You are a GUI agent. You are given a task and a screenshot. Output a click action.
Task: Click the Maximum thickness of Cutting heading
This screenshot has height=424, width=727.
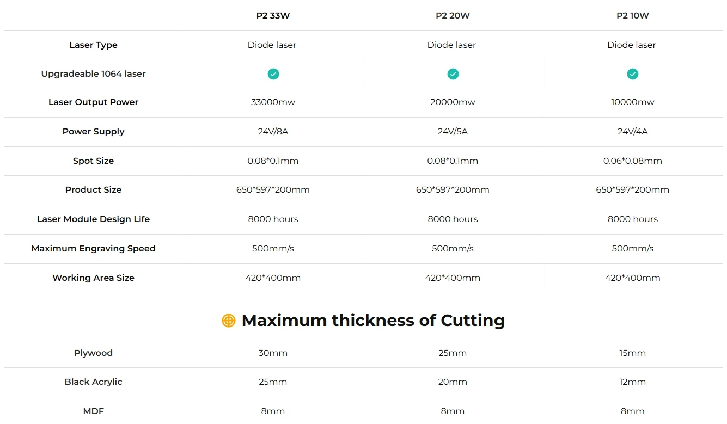click(373, 321)
